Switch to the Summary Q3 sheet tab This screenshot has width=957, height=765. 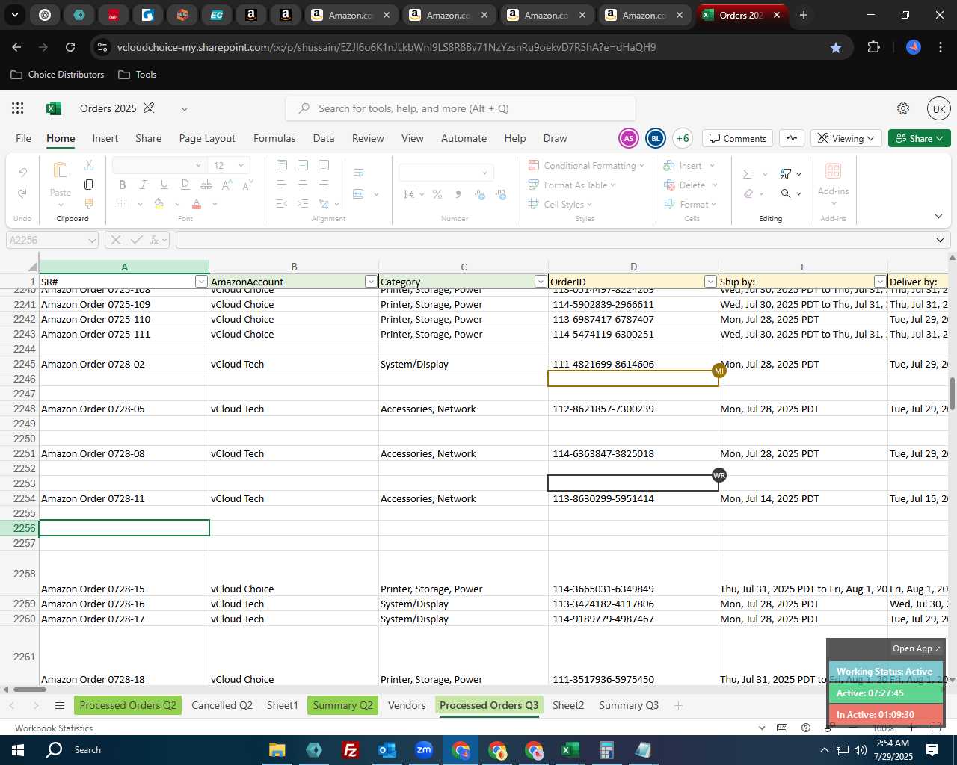pyautogui.click(x=629, y=705)
